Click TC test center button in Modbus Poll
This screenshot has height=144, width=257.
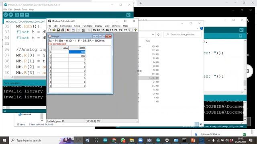coord(126,30)
